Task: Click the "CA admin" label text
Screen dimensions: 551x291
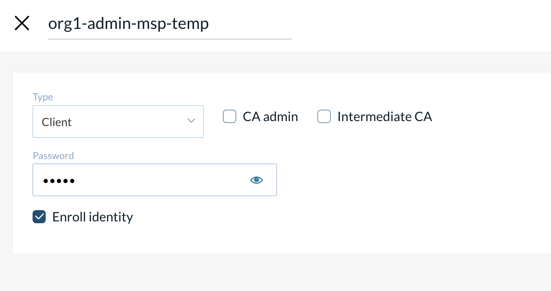Action: point(270,117)
